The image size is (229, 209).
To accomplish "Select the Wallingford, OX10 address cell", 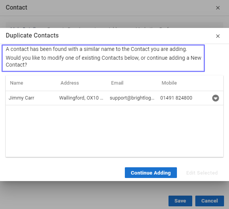I will tap(81, 98).
